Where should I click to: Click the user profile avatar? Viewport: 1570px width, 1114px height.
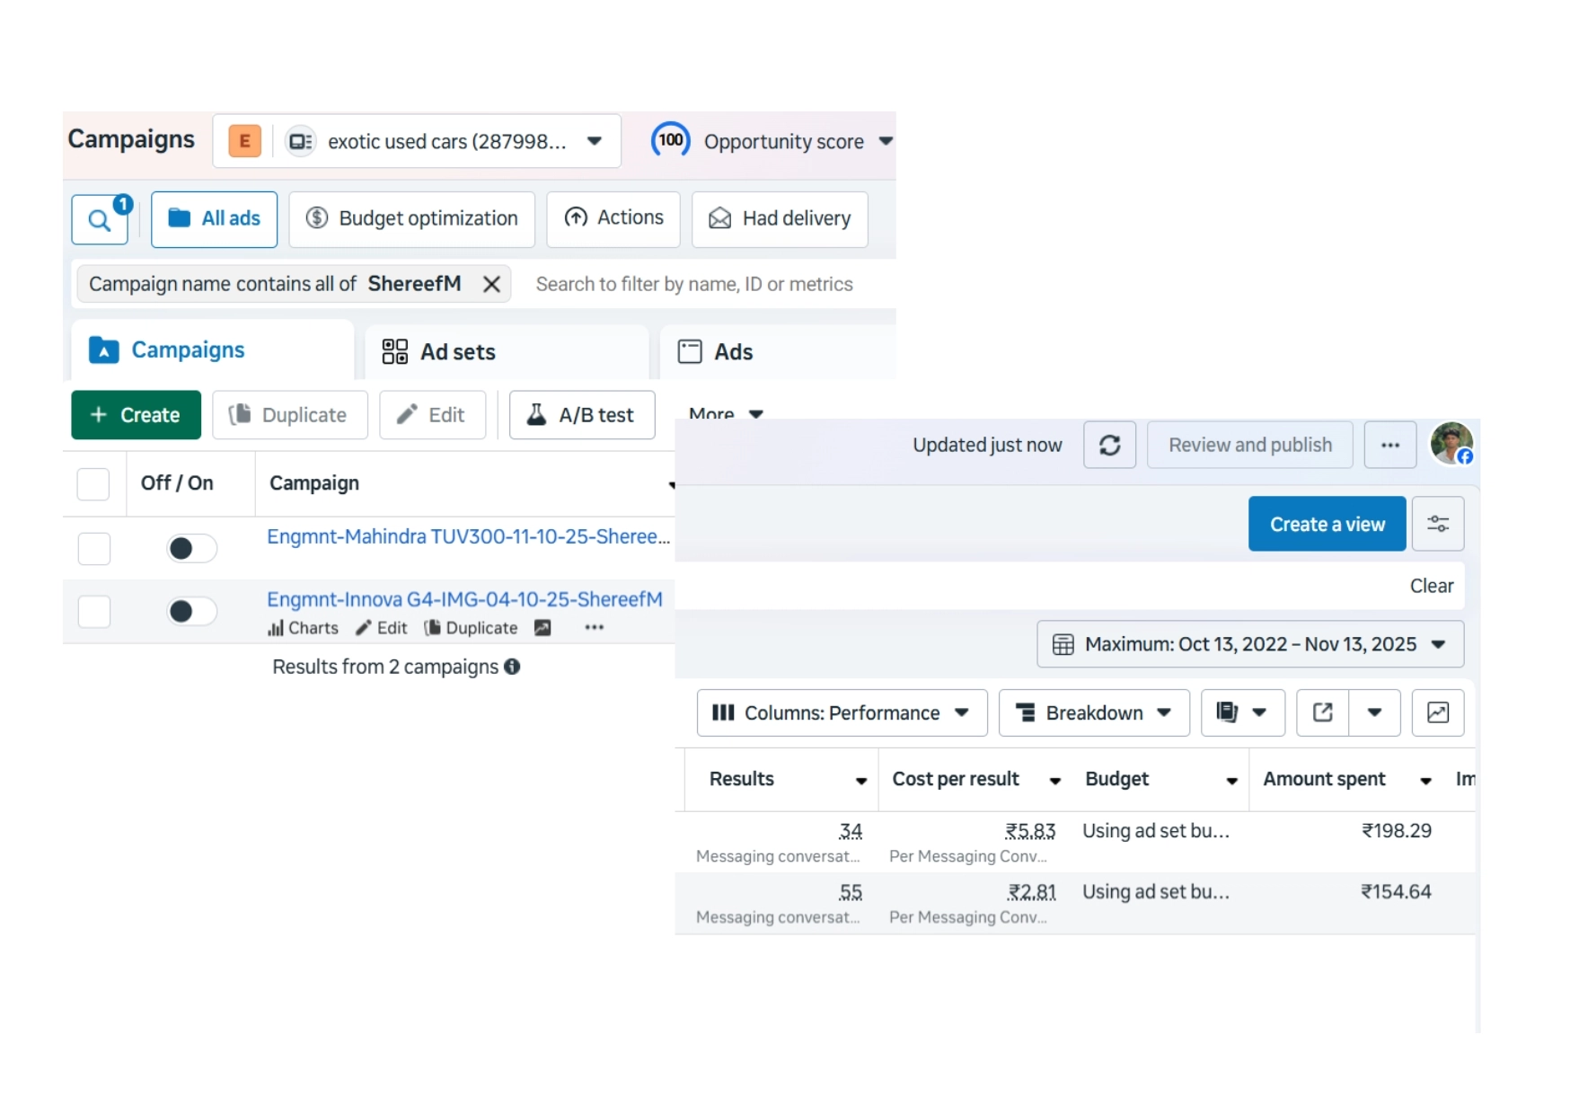(1451, 444)
